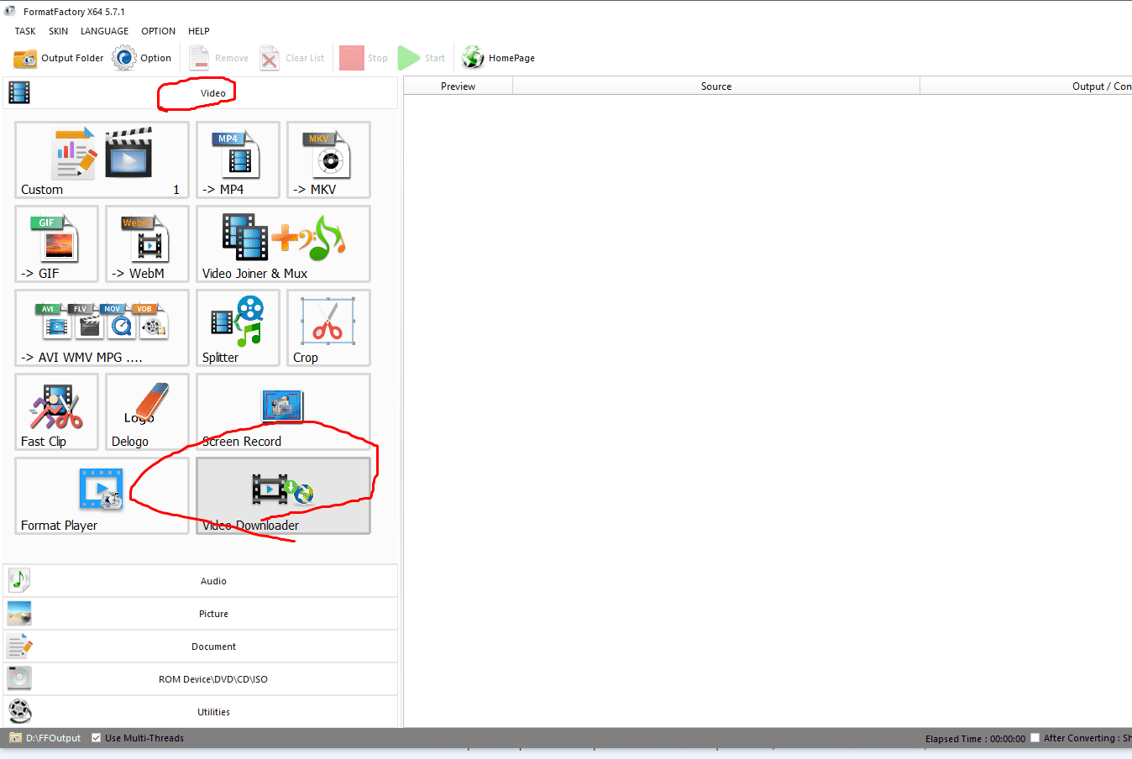Click the Stop toolbar button
Screen dimensions: 1132x759
point(364,58)
